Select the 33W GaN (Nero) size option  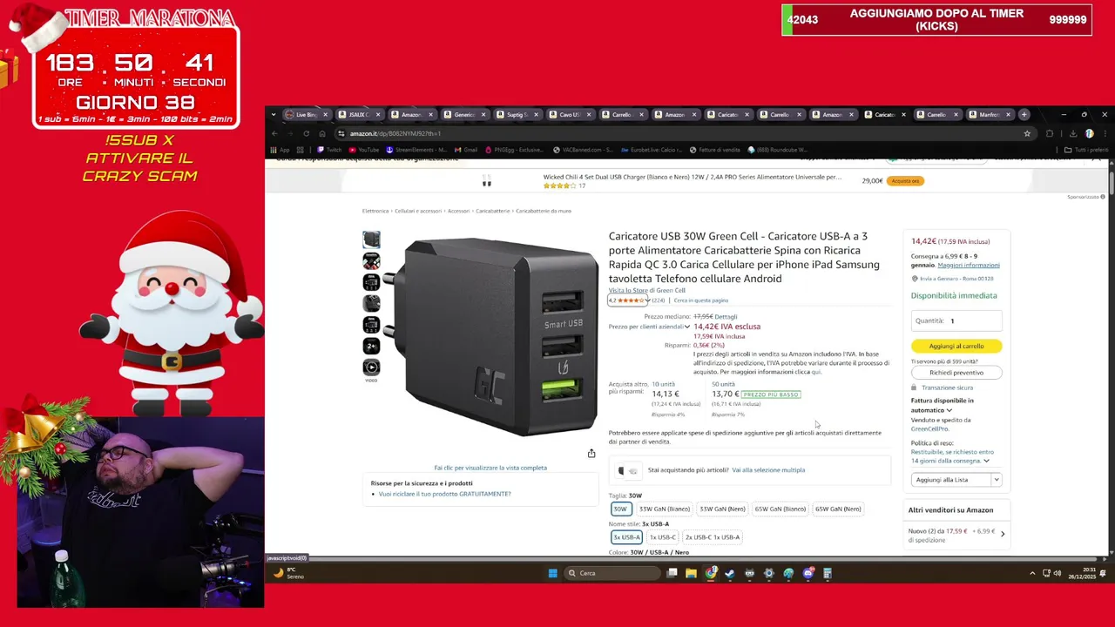(x=722, y=509)
